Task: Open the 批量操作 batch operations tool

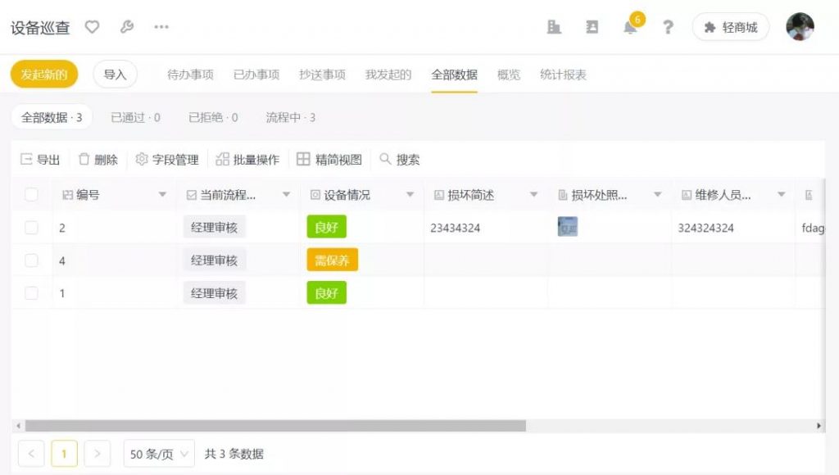Action: [248, 159]
